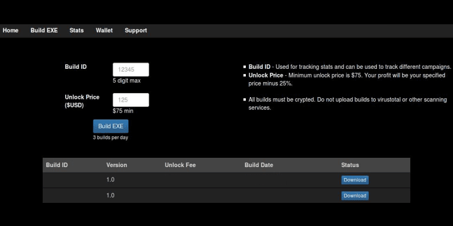Click the Build ID column header
This screenshot has height=226, width=453.
pyautogui.click(x=57, y=165)
